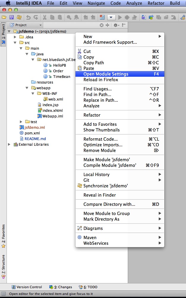Click the Undo arrow in the toolbar

[x=28, y=18]
